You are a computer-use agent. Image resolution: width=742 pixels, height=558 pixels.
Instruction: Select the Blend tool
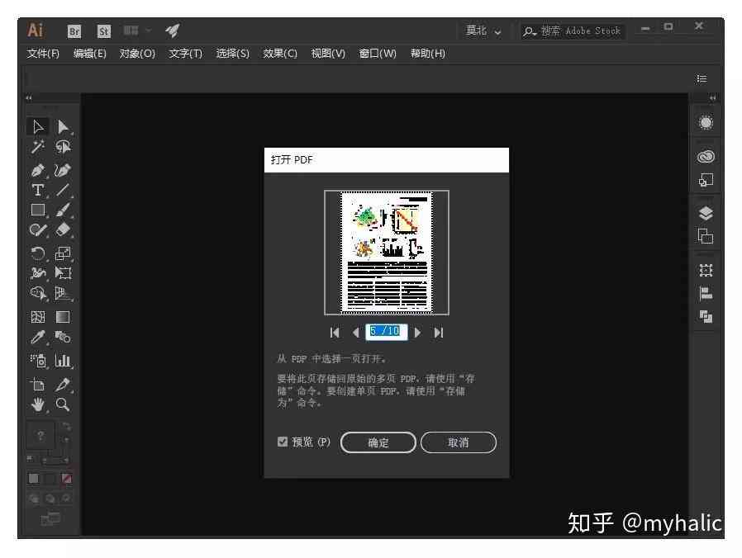click(x=63, y=337)
